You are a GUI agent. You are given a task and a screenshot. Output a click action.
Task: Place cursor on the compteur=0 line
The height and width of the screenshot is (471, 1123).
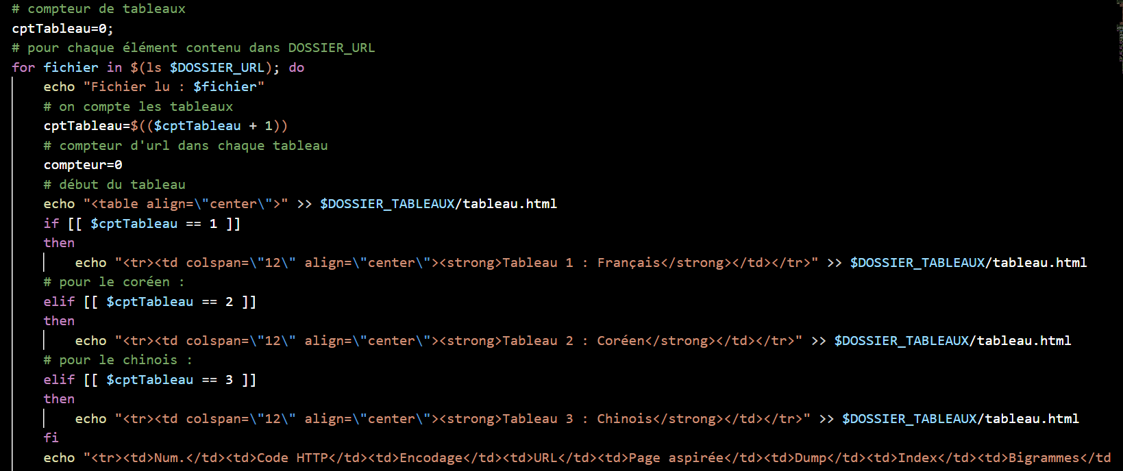(83, 165)
